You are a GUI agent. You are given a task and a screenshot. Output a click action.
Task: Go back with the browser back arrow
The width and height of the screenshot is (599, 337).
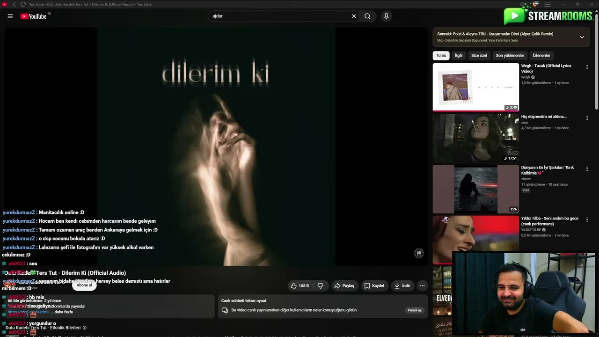(14, 4)
